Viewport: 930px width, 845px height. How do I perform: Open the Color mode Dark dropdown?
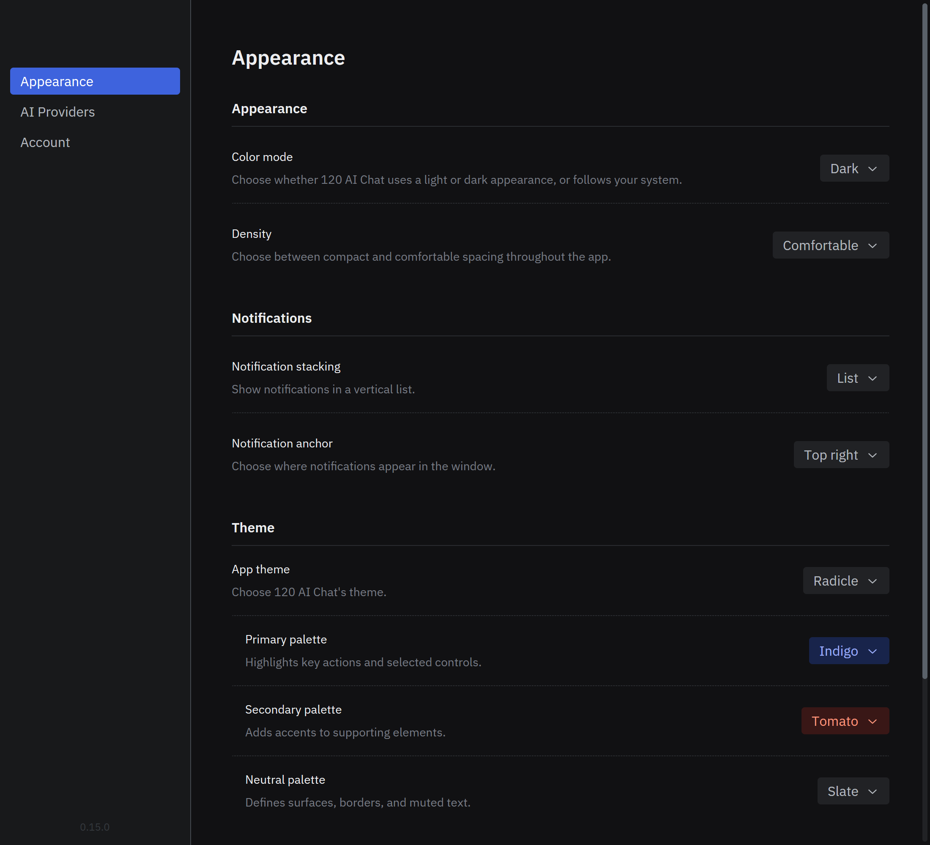(x=854, y=168)
